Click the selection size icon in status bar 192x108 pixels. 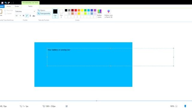[x=21, y=106]
